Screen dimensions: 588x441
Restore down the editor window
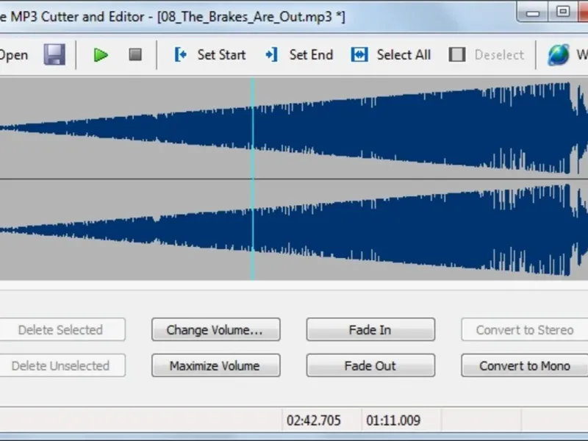pyautogui.click(x=563, y=12)
